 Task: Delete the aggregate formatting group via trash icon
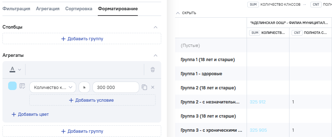tap(153, 70)
